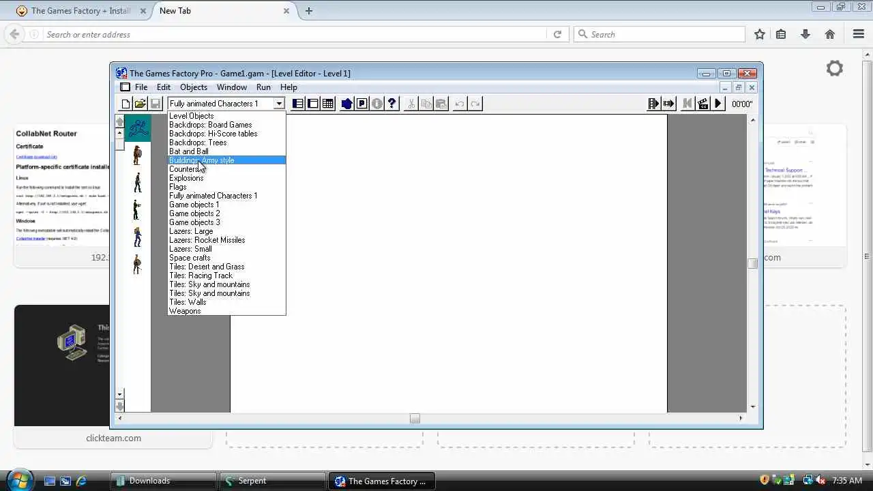The width and height of the screenshot is (873, 491).
Task: Click the Windows Start orb
Action: pyautogui.click(x=18, y=479)
